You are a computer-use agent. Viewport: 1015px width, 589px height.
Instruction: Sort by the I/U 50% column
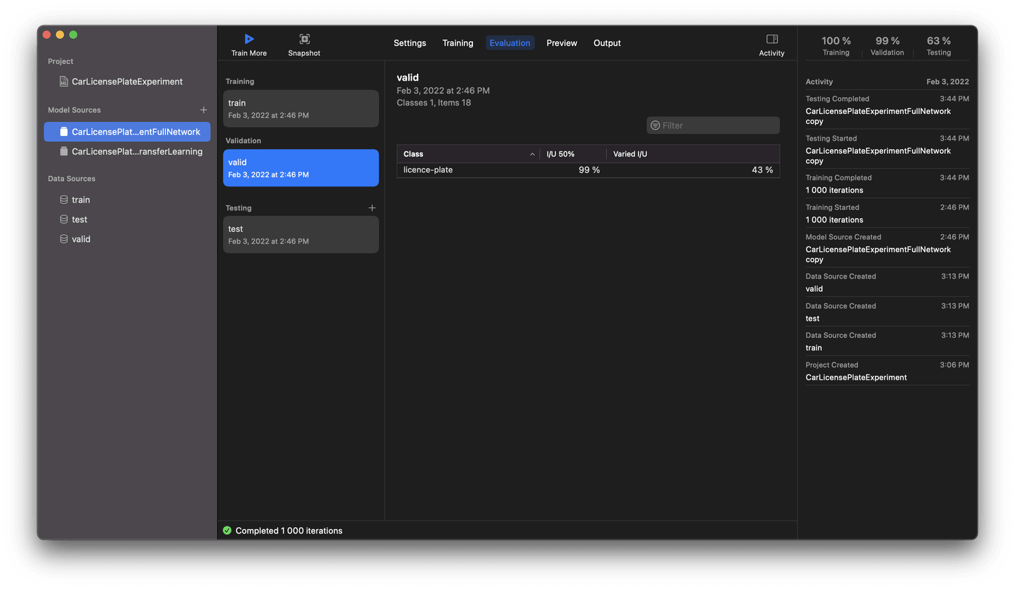[571, 154]
